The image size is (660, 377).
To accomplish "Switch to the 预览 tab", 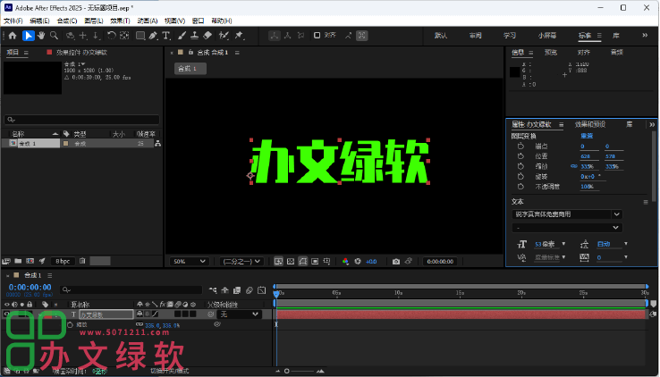I will point(551,53).
